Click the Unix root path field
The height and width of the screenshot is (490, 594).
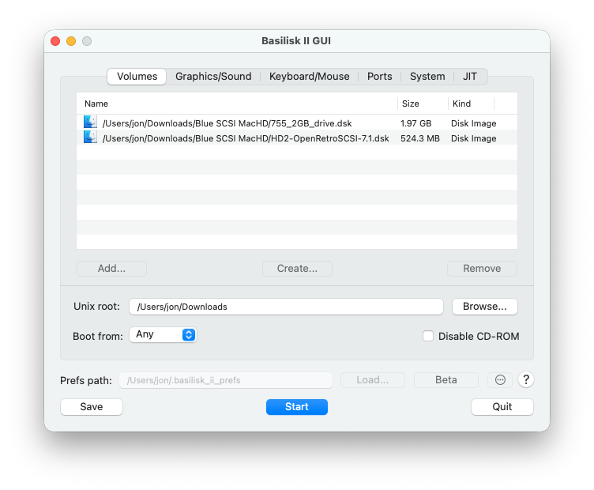tap(286, 307)
